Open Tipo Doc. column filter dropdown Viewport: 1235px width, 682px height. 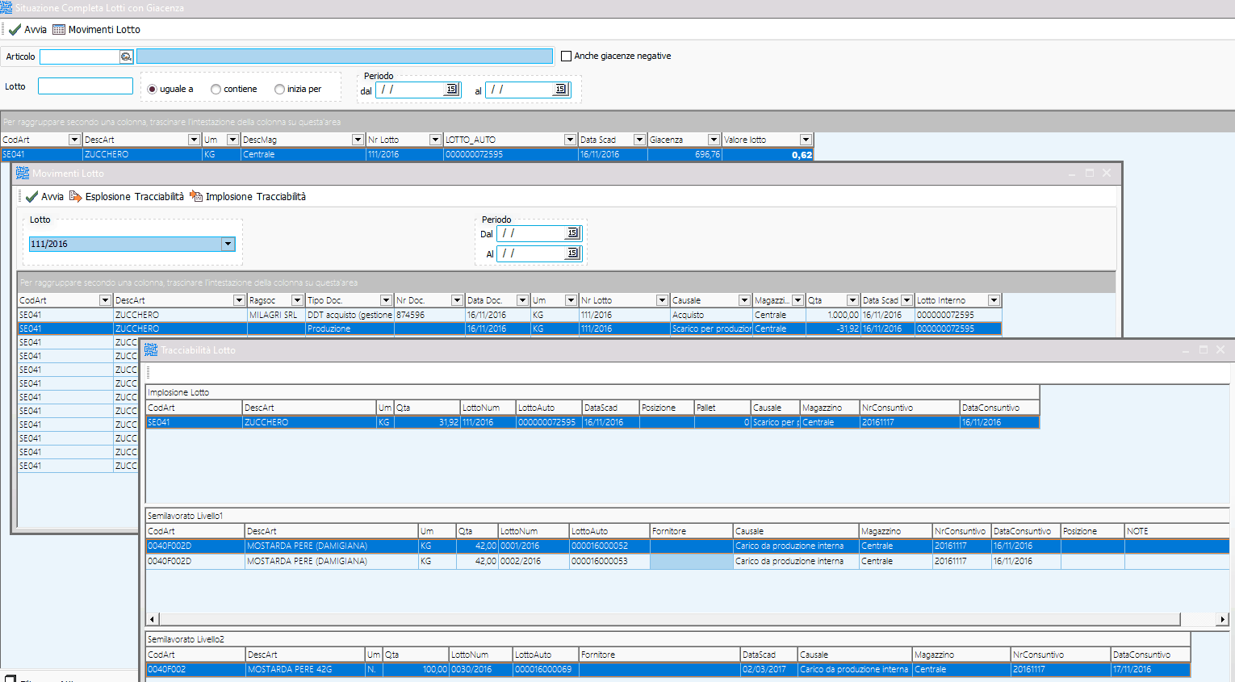pos(386,300)
